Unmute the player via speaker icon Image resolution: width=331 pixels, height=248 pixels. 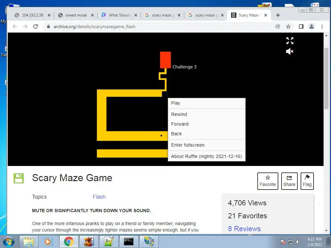tap(290, 51)
